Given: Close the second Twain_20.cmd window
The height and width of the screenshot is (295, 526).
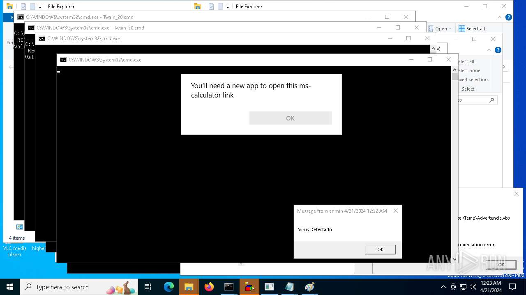Looking at the screenshot, I should pos(417,27).
